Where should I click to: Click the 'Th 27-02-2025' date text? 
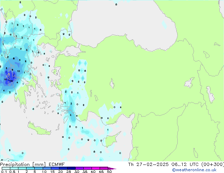148,165
